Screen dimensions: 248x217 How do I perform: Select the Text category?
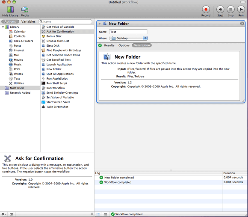(17, 78)
